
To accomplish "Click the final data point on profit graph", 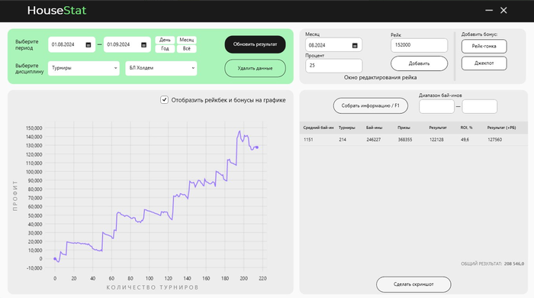I will coord(257,147).
